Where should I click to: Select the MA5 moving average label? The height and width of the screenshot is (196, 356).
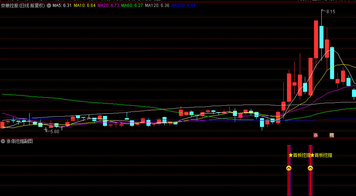(62, 6)
